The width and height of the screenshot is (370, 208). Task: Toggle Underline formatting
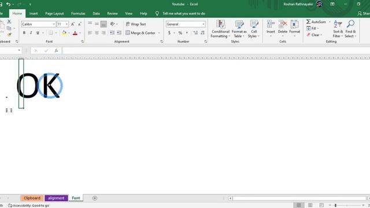[38, 33]
